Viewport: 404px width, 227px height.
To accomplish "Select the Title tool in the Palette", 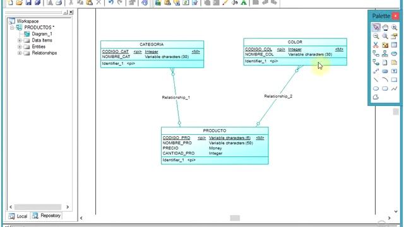I will 385,71.
